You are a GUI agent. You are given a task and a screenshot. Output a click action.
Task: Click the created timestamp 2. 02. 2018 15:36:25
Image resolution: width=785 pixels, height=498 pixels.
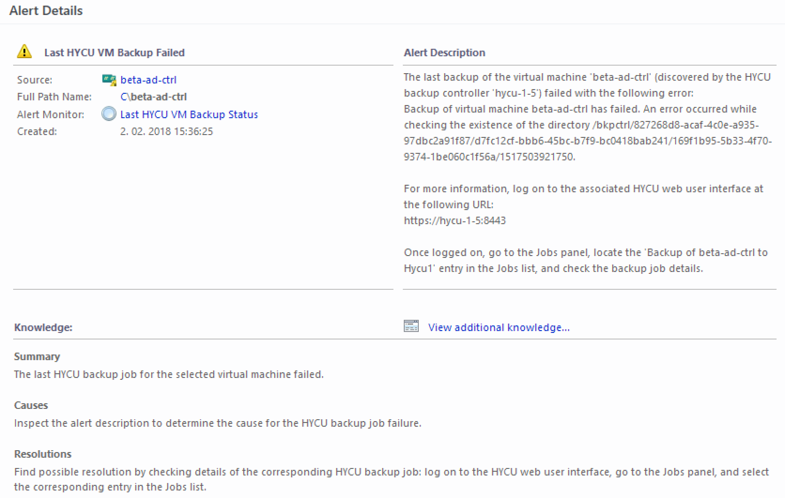tap(166, 131)
